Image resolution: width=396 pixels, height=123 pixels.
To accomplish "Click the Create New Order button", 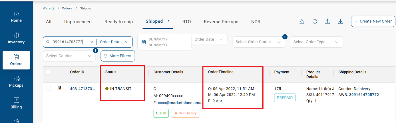I will pyautogui.click(x=373, y=21).
